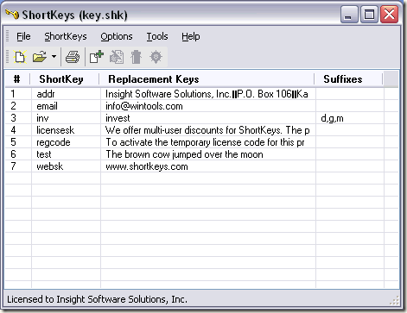Click the 'invest' replacement text

(x=118, y=118)
